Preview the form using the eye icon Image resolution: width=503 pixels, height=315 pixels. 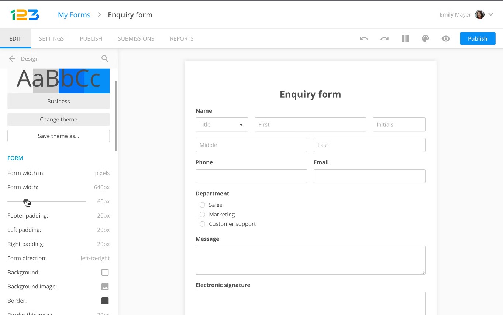[446, 38]
